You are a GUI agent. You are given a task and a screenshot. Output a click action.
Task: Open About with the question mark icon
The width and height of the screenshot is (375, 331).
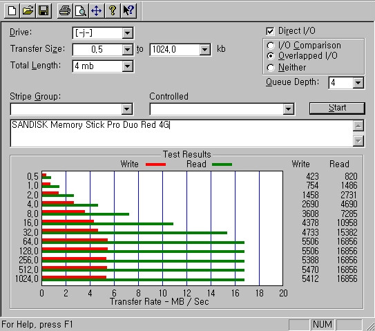pos(113,11)
